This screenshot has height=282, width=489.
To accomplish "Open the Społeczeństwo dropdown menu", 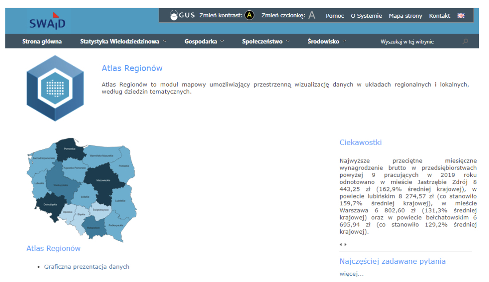I will tap(265, 42).
